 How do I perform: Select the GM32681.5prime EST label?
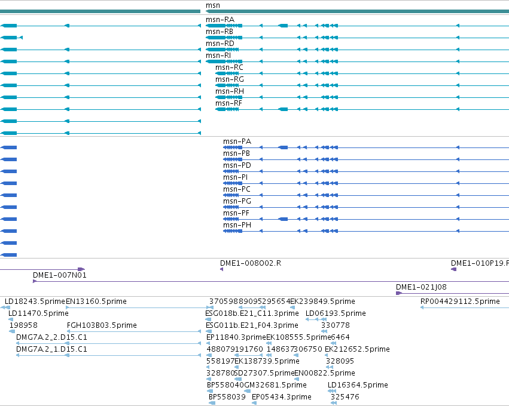275,386
